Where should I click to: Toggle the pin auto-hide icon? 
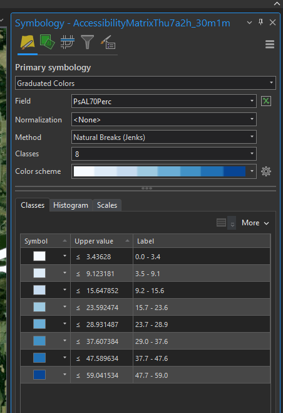point(260,22)
